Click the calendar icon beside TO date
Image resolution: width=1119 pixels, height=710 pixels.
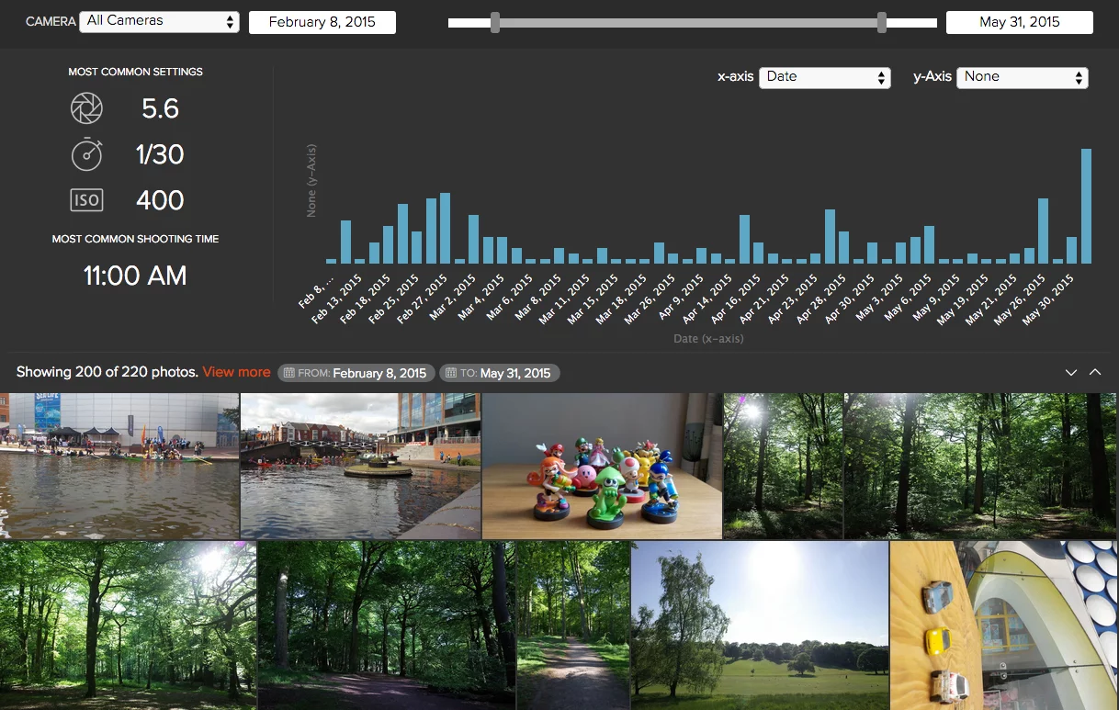tap(449, 373)
